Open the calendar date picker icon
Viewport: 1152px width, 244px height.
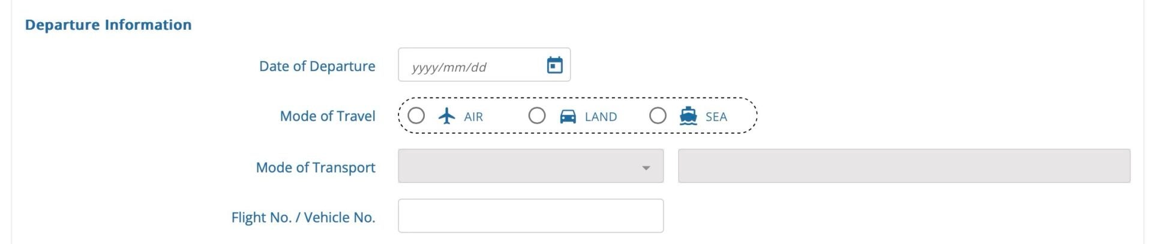tap(554, 65)
